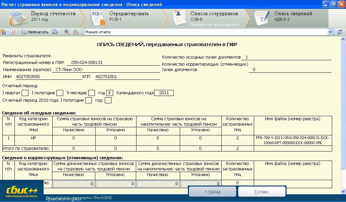Tick the 2010 года год checkbox
Image resolution: width=346 pixels, height=202 pixels.
(108, 100)
